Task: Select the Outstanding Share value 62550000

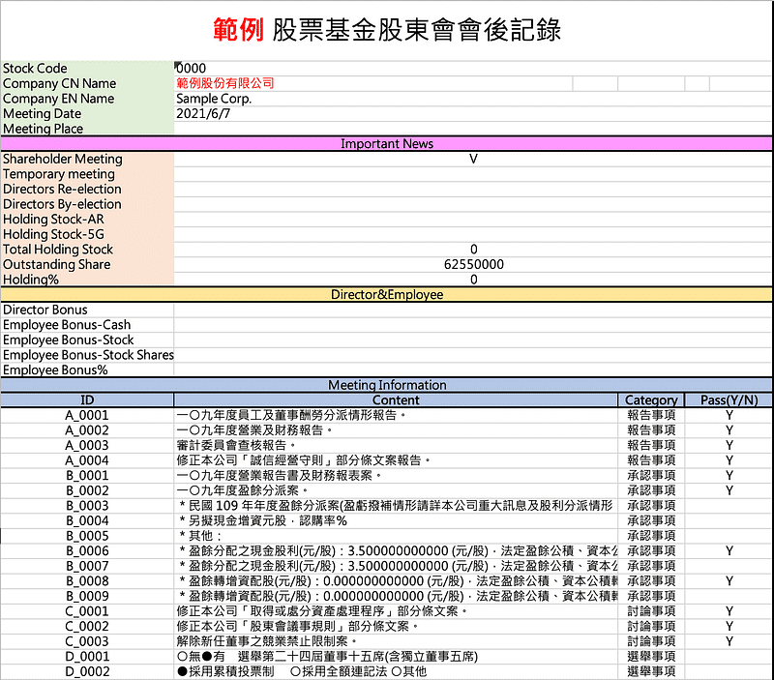Action: [473, 264]
